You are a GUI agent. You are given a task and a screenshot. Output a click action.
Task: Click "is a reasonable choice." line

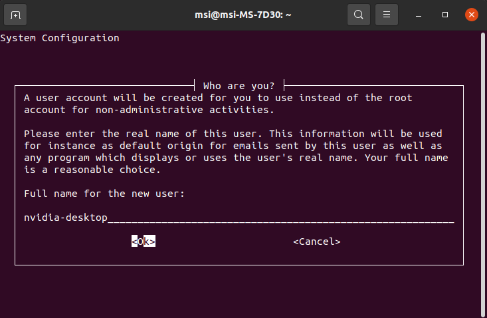(92, 170)
